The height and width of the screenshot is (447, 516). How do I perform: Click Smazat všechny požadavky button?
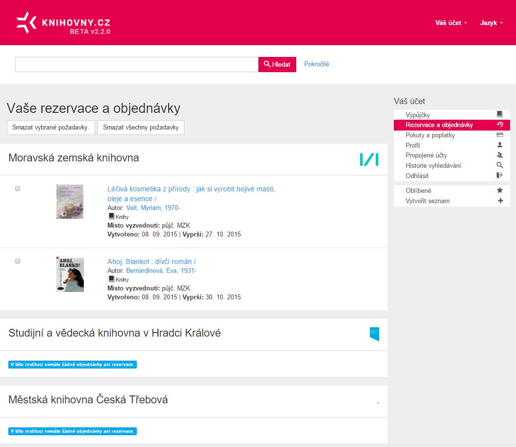coord(140,128)
